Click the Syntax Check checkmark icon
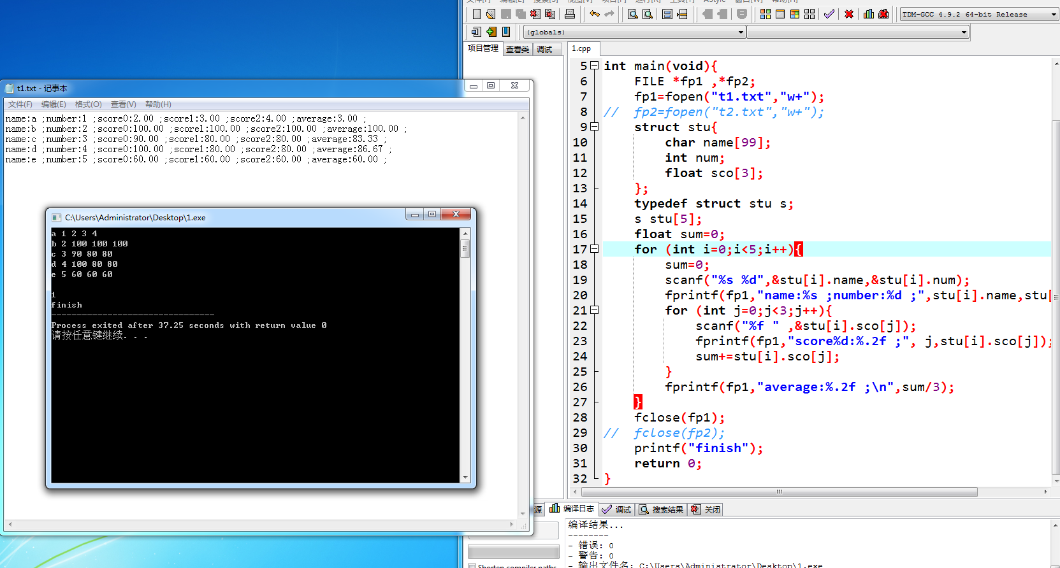The width and height of the screenshot is (1060, 568). (x=829, y=14)
